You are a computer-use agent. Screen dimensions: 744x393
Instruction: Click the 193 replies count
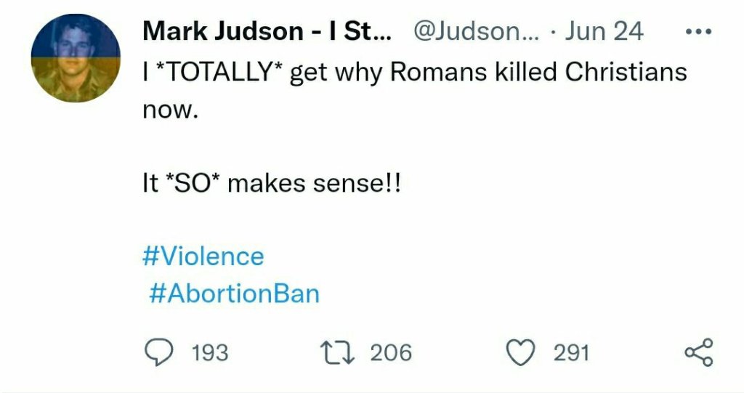210,354
